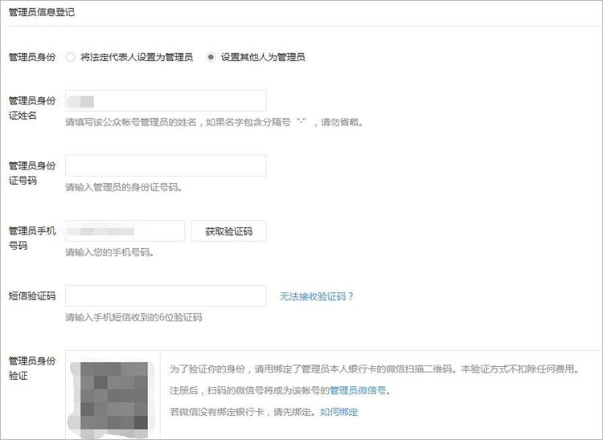Viewport: 603px width, 440px height.
Task: Click text 若微信没有绑定银行卡，请先绑定。
Action: [x=244, y=412]
